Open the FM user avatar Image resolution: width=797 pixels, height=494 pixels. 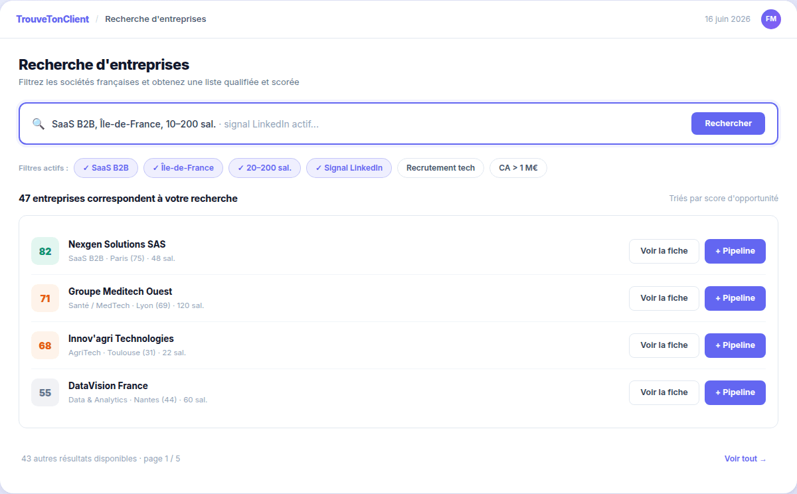coord(771,19)
